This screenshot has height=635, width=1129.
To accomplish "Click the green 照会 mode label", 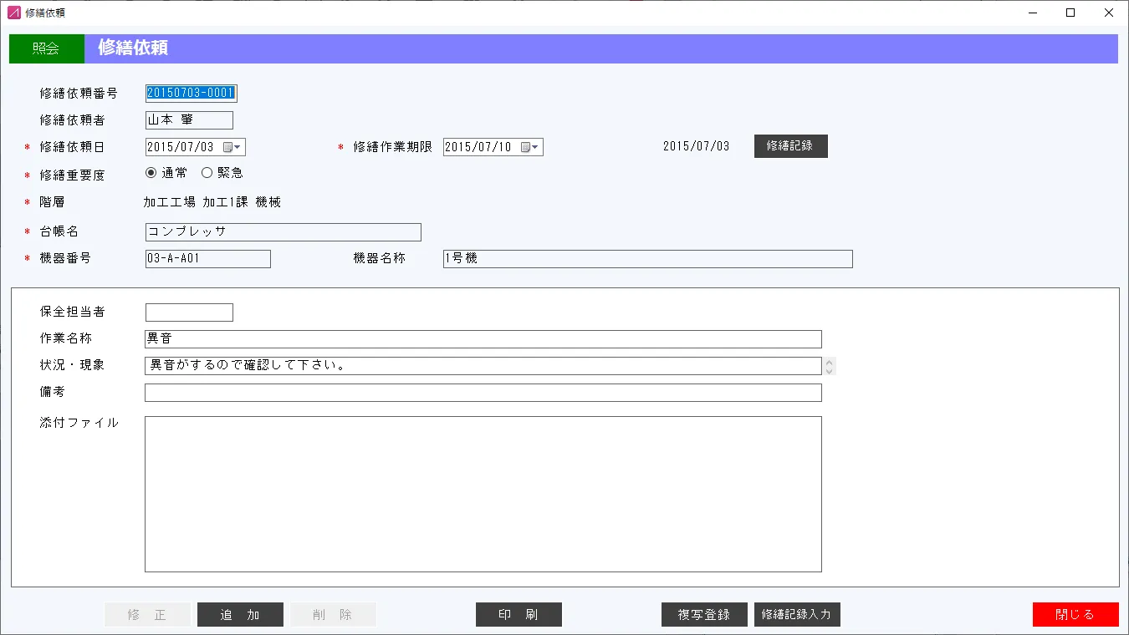I will tap(46, 48).
